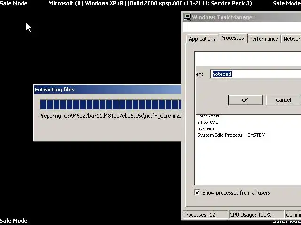301x225 pixels.
Task: Select the Processes tab
Action: coord(232,38)
